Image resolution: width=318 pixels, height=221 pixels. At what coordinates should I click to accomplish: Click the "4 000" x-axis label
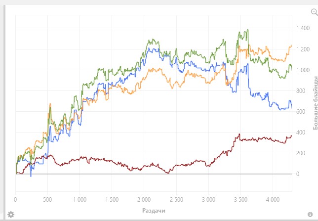point(273,200)
